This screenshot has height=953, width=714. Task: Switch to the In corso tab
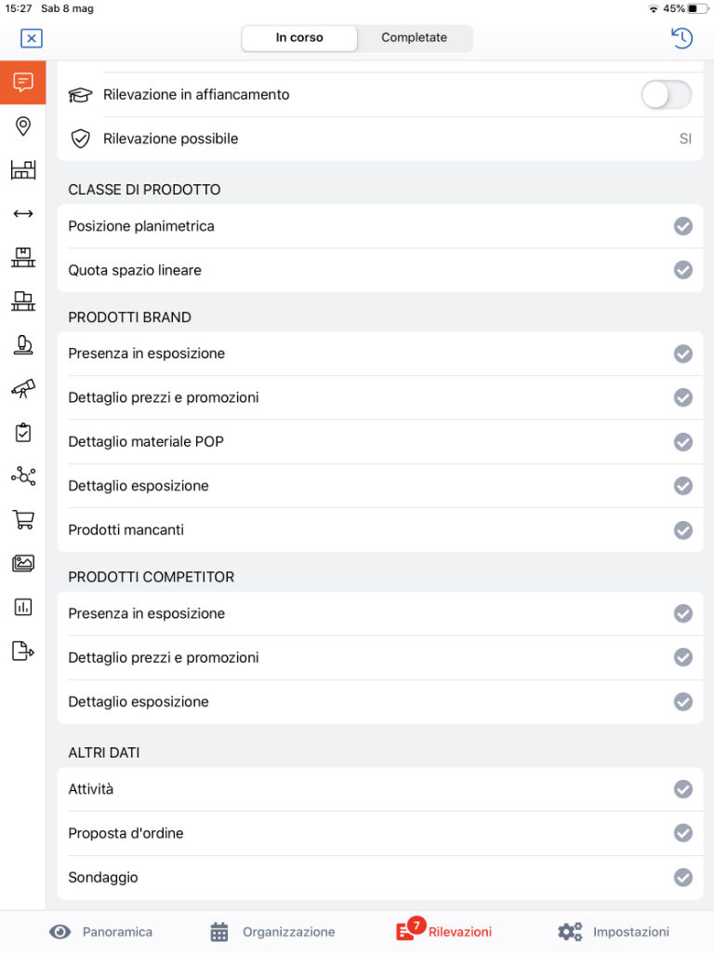pos(299,38)
